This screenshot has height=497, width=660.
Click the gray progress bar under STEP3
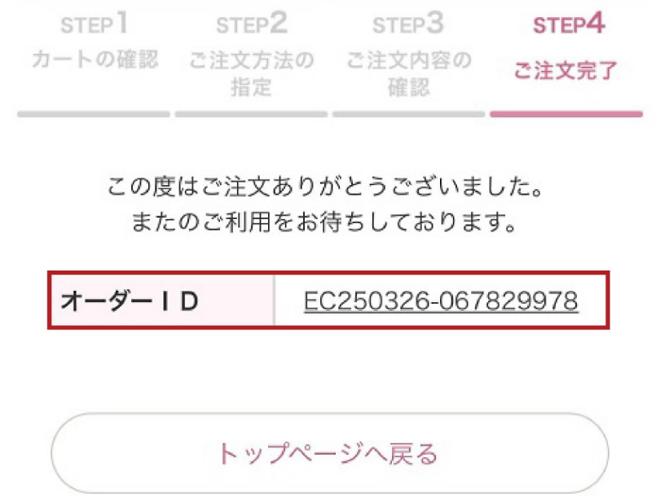(x=408, y=114)
